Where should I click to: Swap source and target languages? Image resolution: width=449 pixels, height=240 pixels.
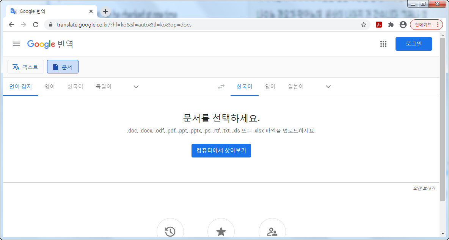(x=221, y=87)
